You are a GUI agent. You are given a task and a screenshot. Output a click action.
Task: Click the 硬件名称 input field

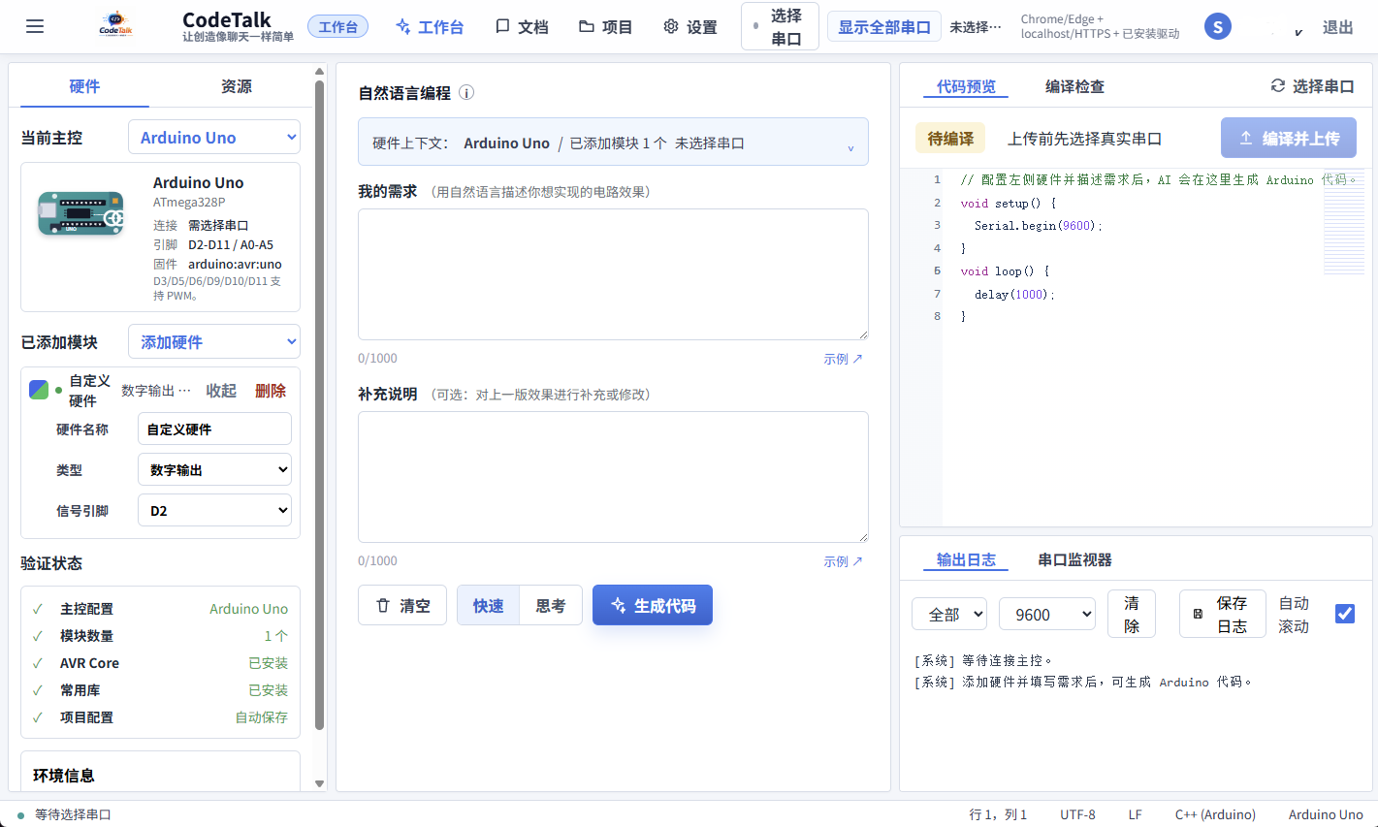(x=214, y=429)
